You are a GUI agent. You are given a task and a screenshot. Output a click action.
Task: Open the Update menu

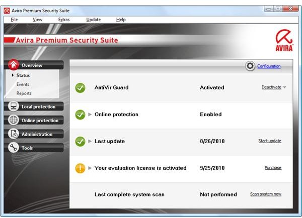(94, 20)
